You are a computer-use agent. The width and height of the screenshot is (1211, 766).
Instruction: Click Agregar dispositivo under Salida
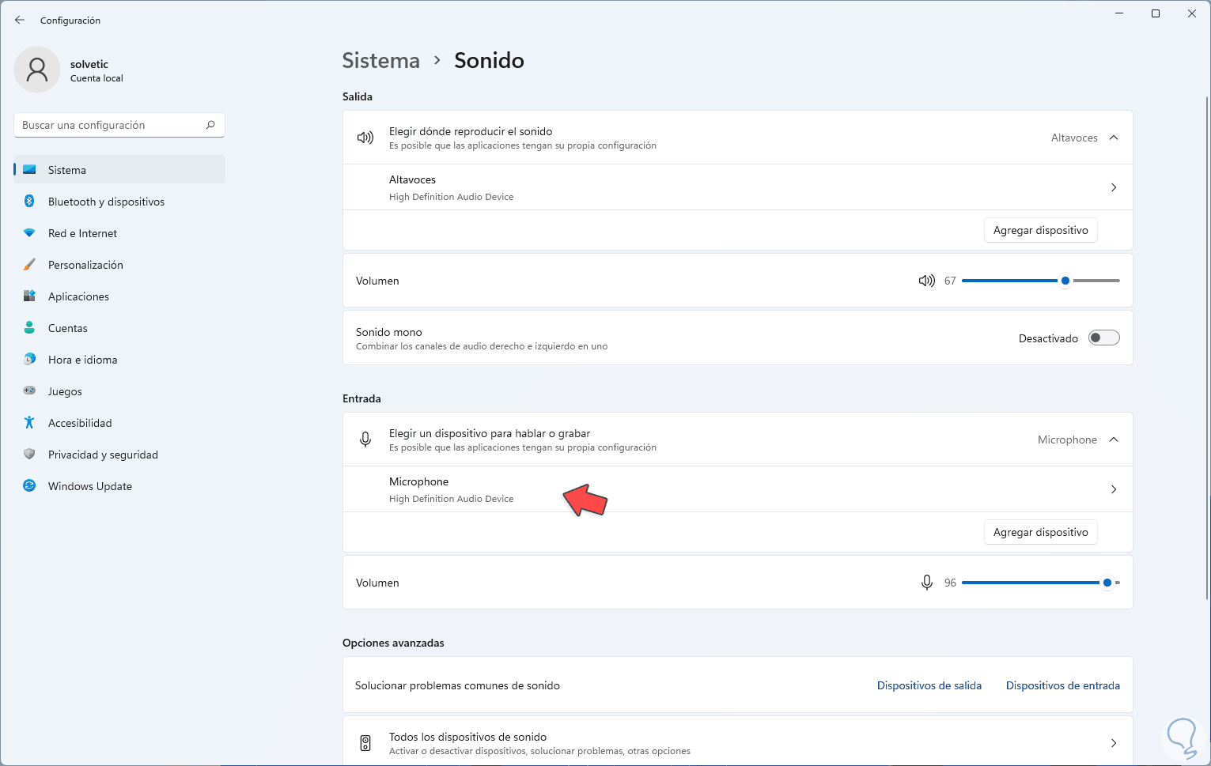(x=1040, y=230)
